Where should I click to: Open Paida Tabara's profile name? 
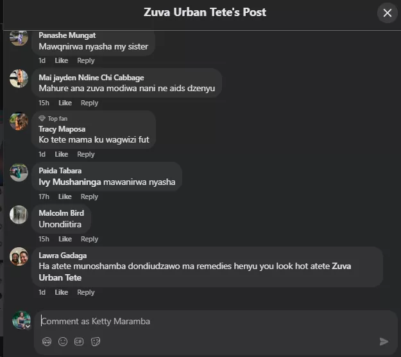pyautogui.click(x=60, y=171)
